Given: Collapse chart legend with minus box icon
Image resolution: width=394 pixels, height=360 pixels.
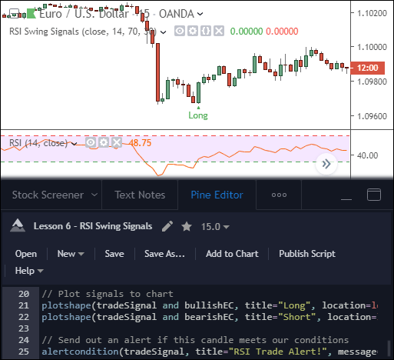Looking at the screenshot, I should 14,14.
